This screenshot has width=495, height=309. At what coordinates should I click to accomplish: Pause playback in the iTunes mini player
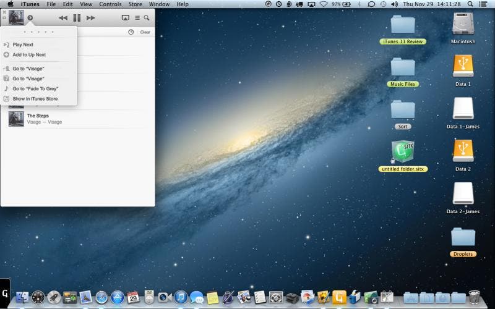point(77,18)
